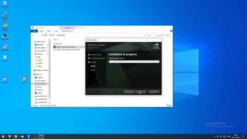
Task: Click the Manage contextual tab header
Action: (x=68, y=28)
